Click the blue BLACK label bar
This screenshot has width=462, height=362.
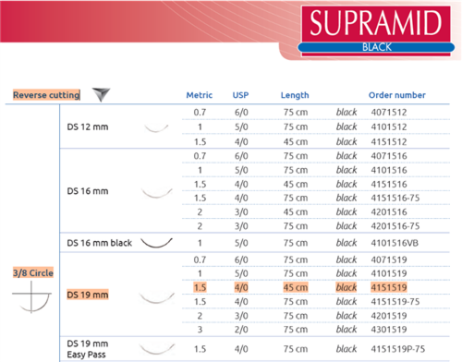376,47
